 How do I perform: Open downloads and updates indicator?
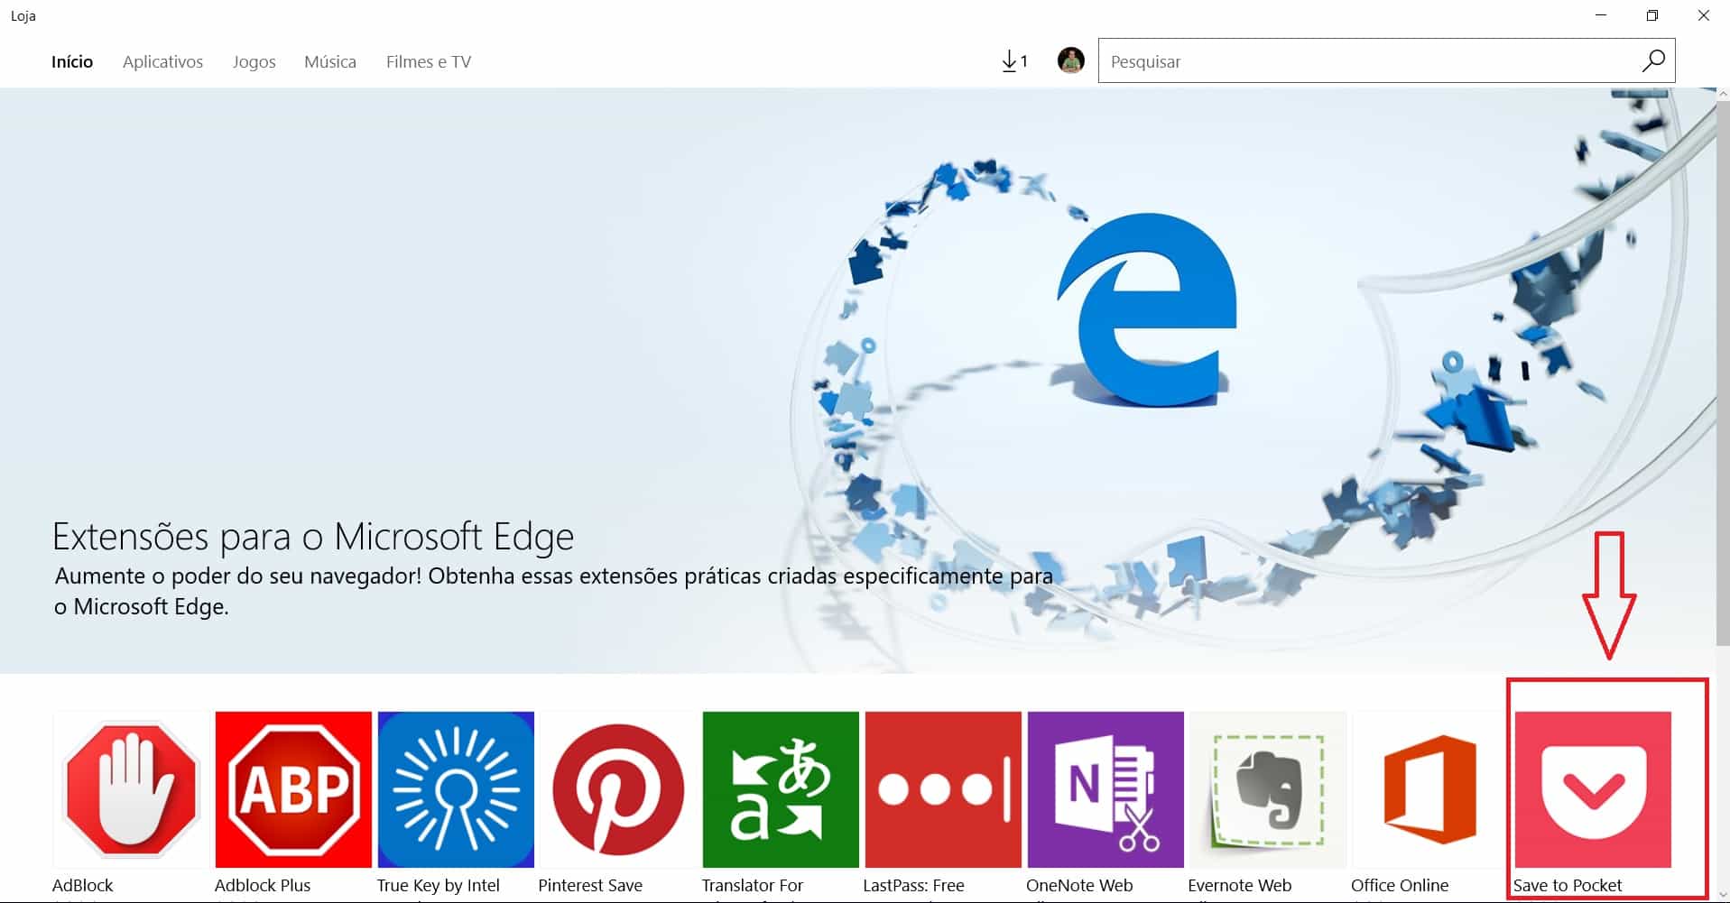tap(1014, 61)
